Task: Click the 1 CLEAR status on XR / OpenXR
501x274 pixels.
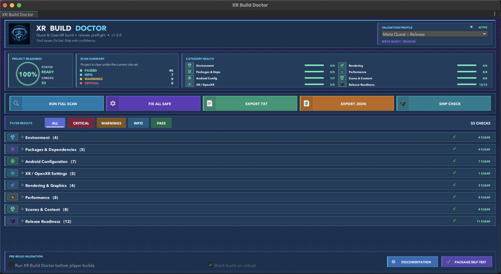Action: [x=484, y=173]
